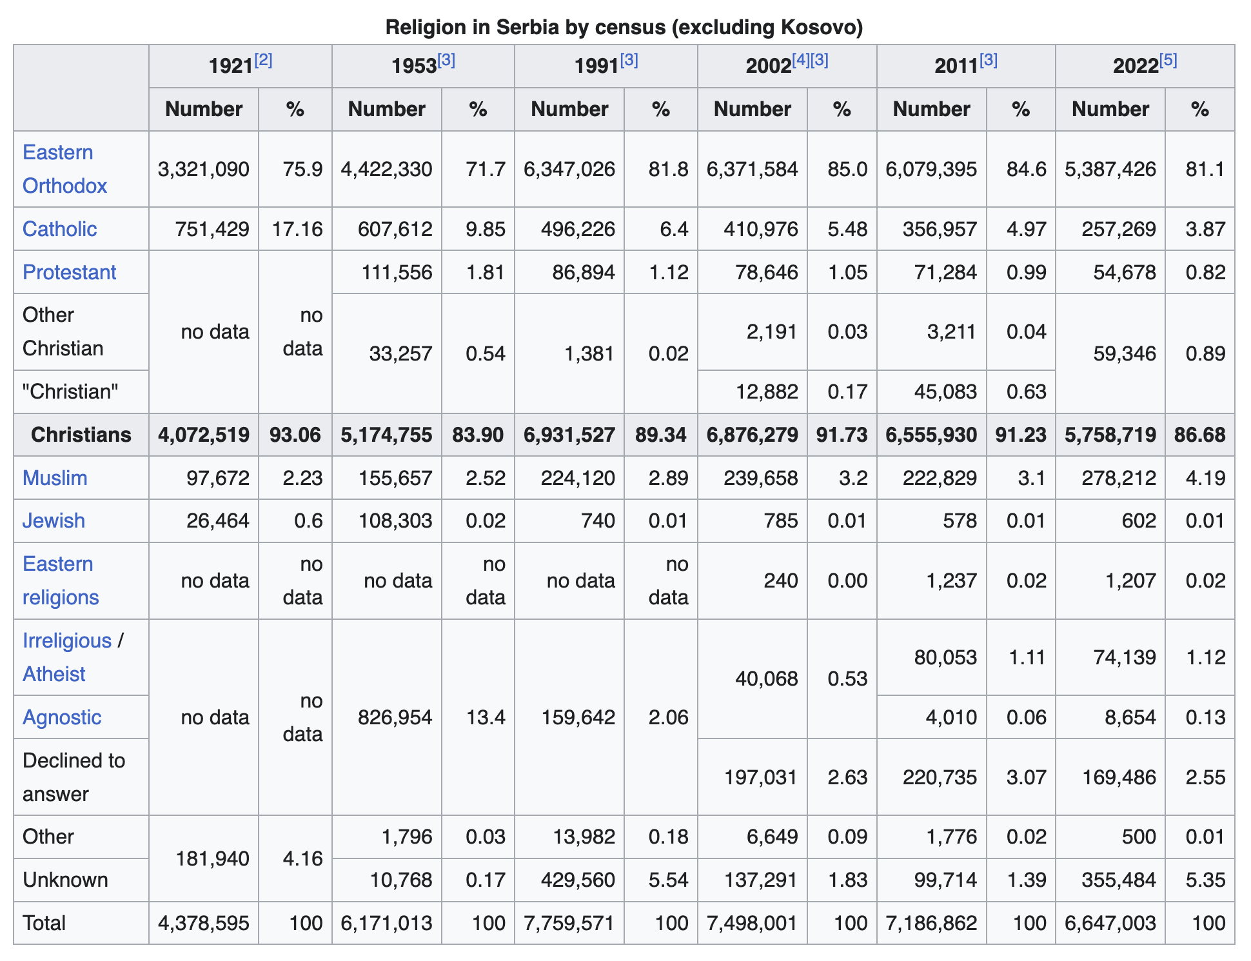The width and height of the screenshot is (1251, 961).
Task: Open citation [3] beside 1953
Action: coord(446,61)
